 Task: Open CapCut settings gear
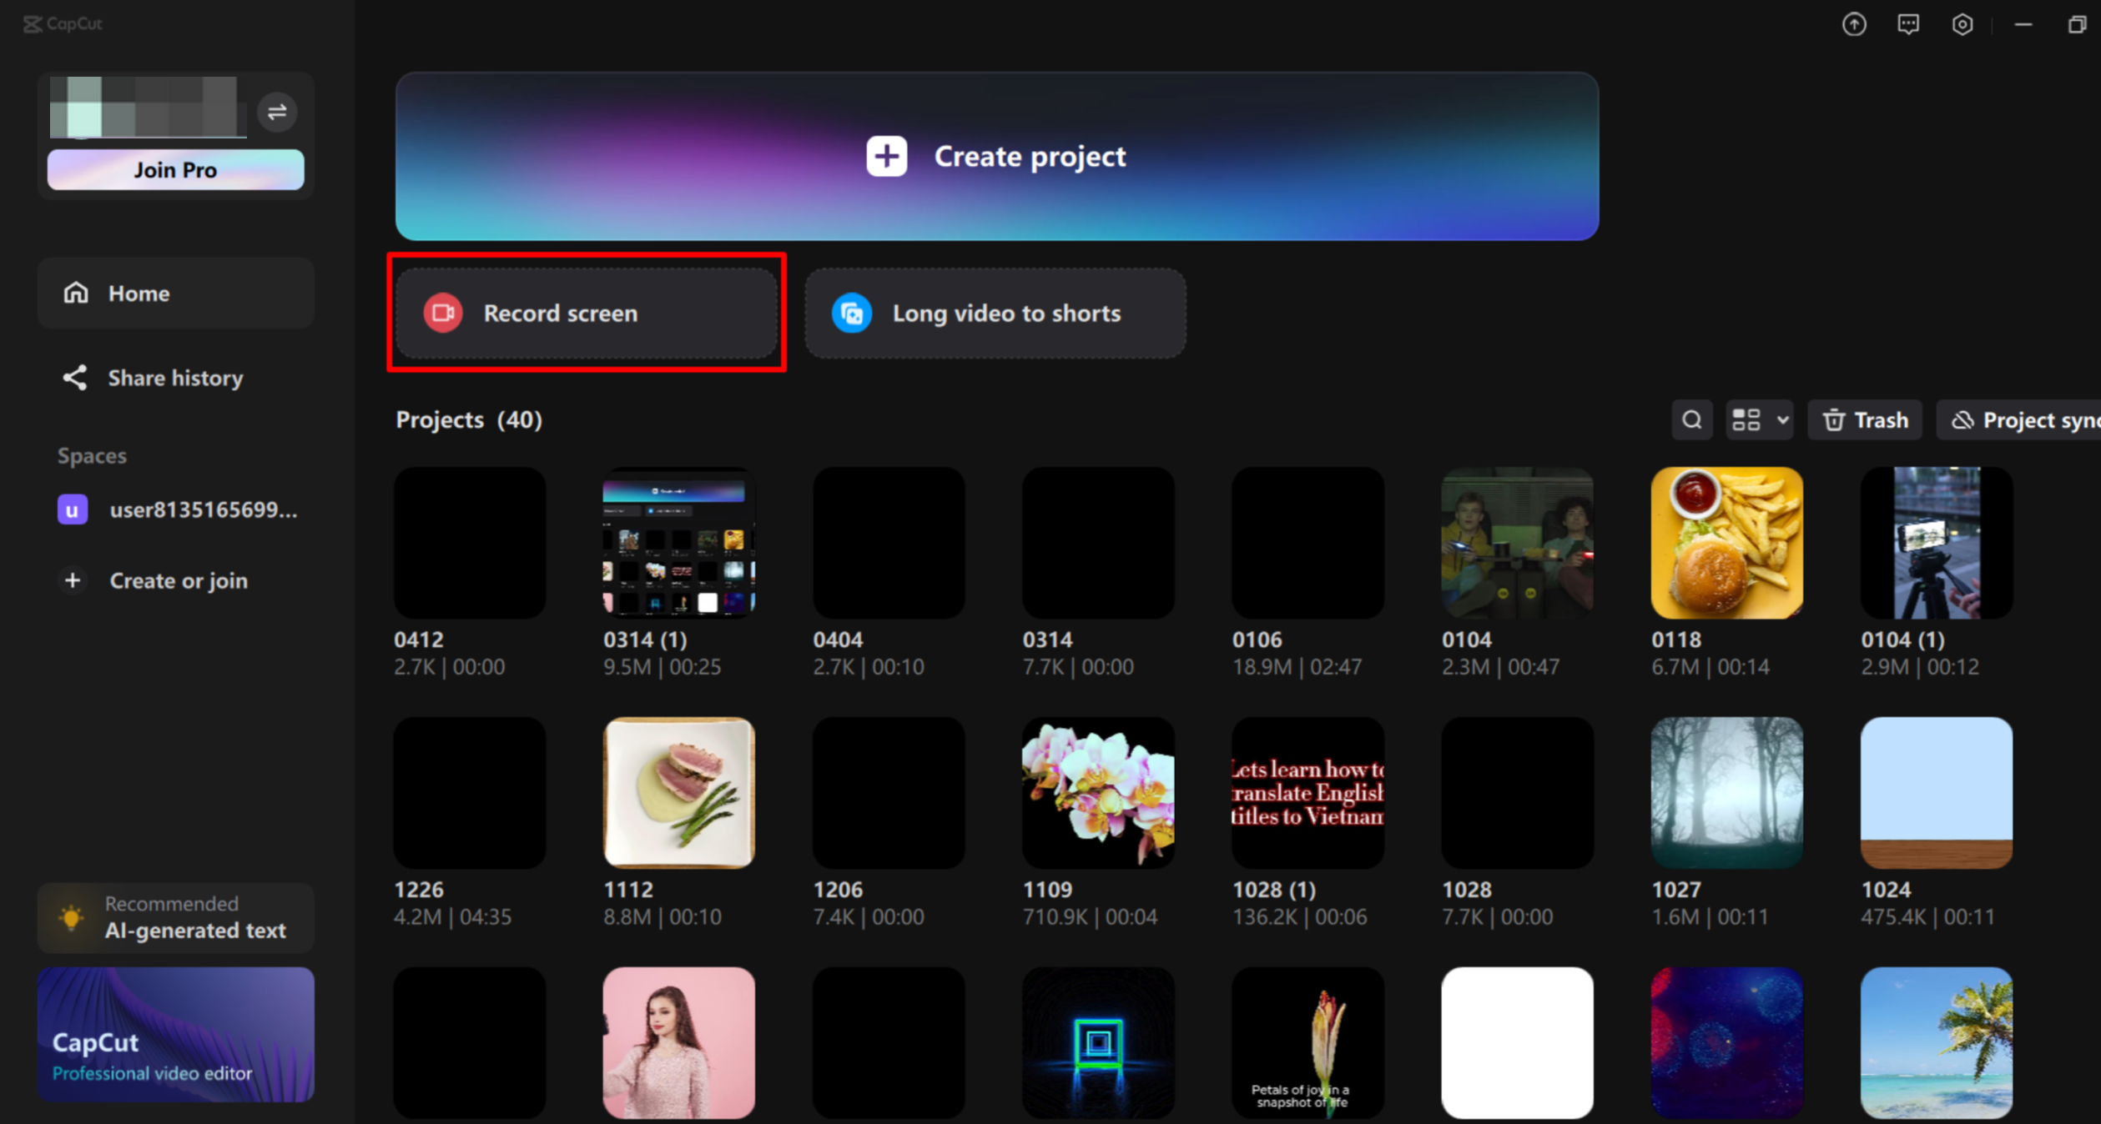coord(1962,24)
